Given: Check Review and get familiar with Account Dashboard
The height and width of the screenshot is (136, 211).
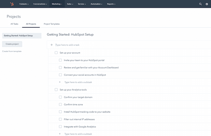Looking at the screenshot, I should coord(60,67).
